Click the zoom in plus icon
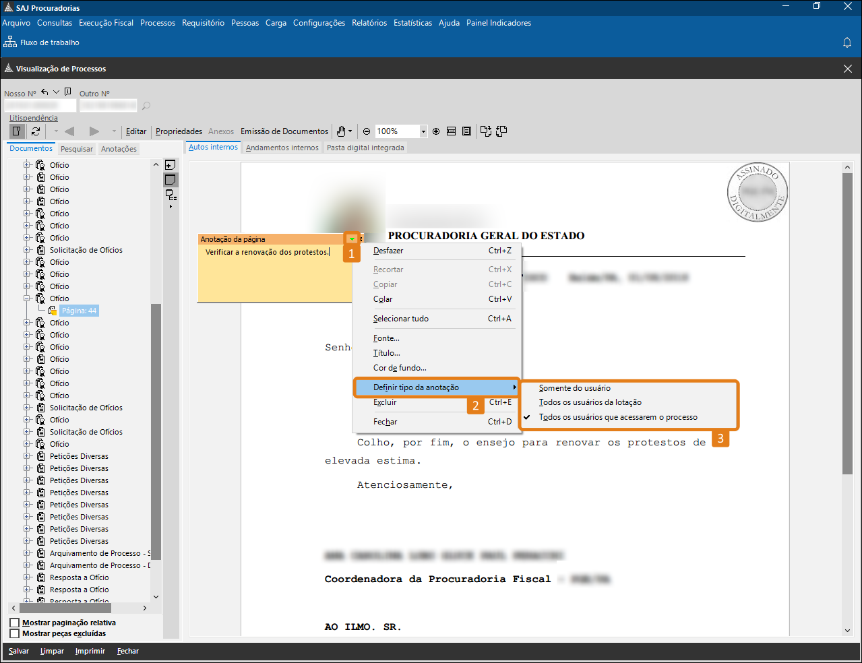862x663 pixels. coord(436,131)
